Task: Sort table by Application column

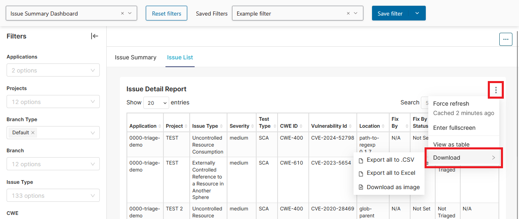Action: point(145,126)
